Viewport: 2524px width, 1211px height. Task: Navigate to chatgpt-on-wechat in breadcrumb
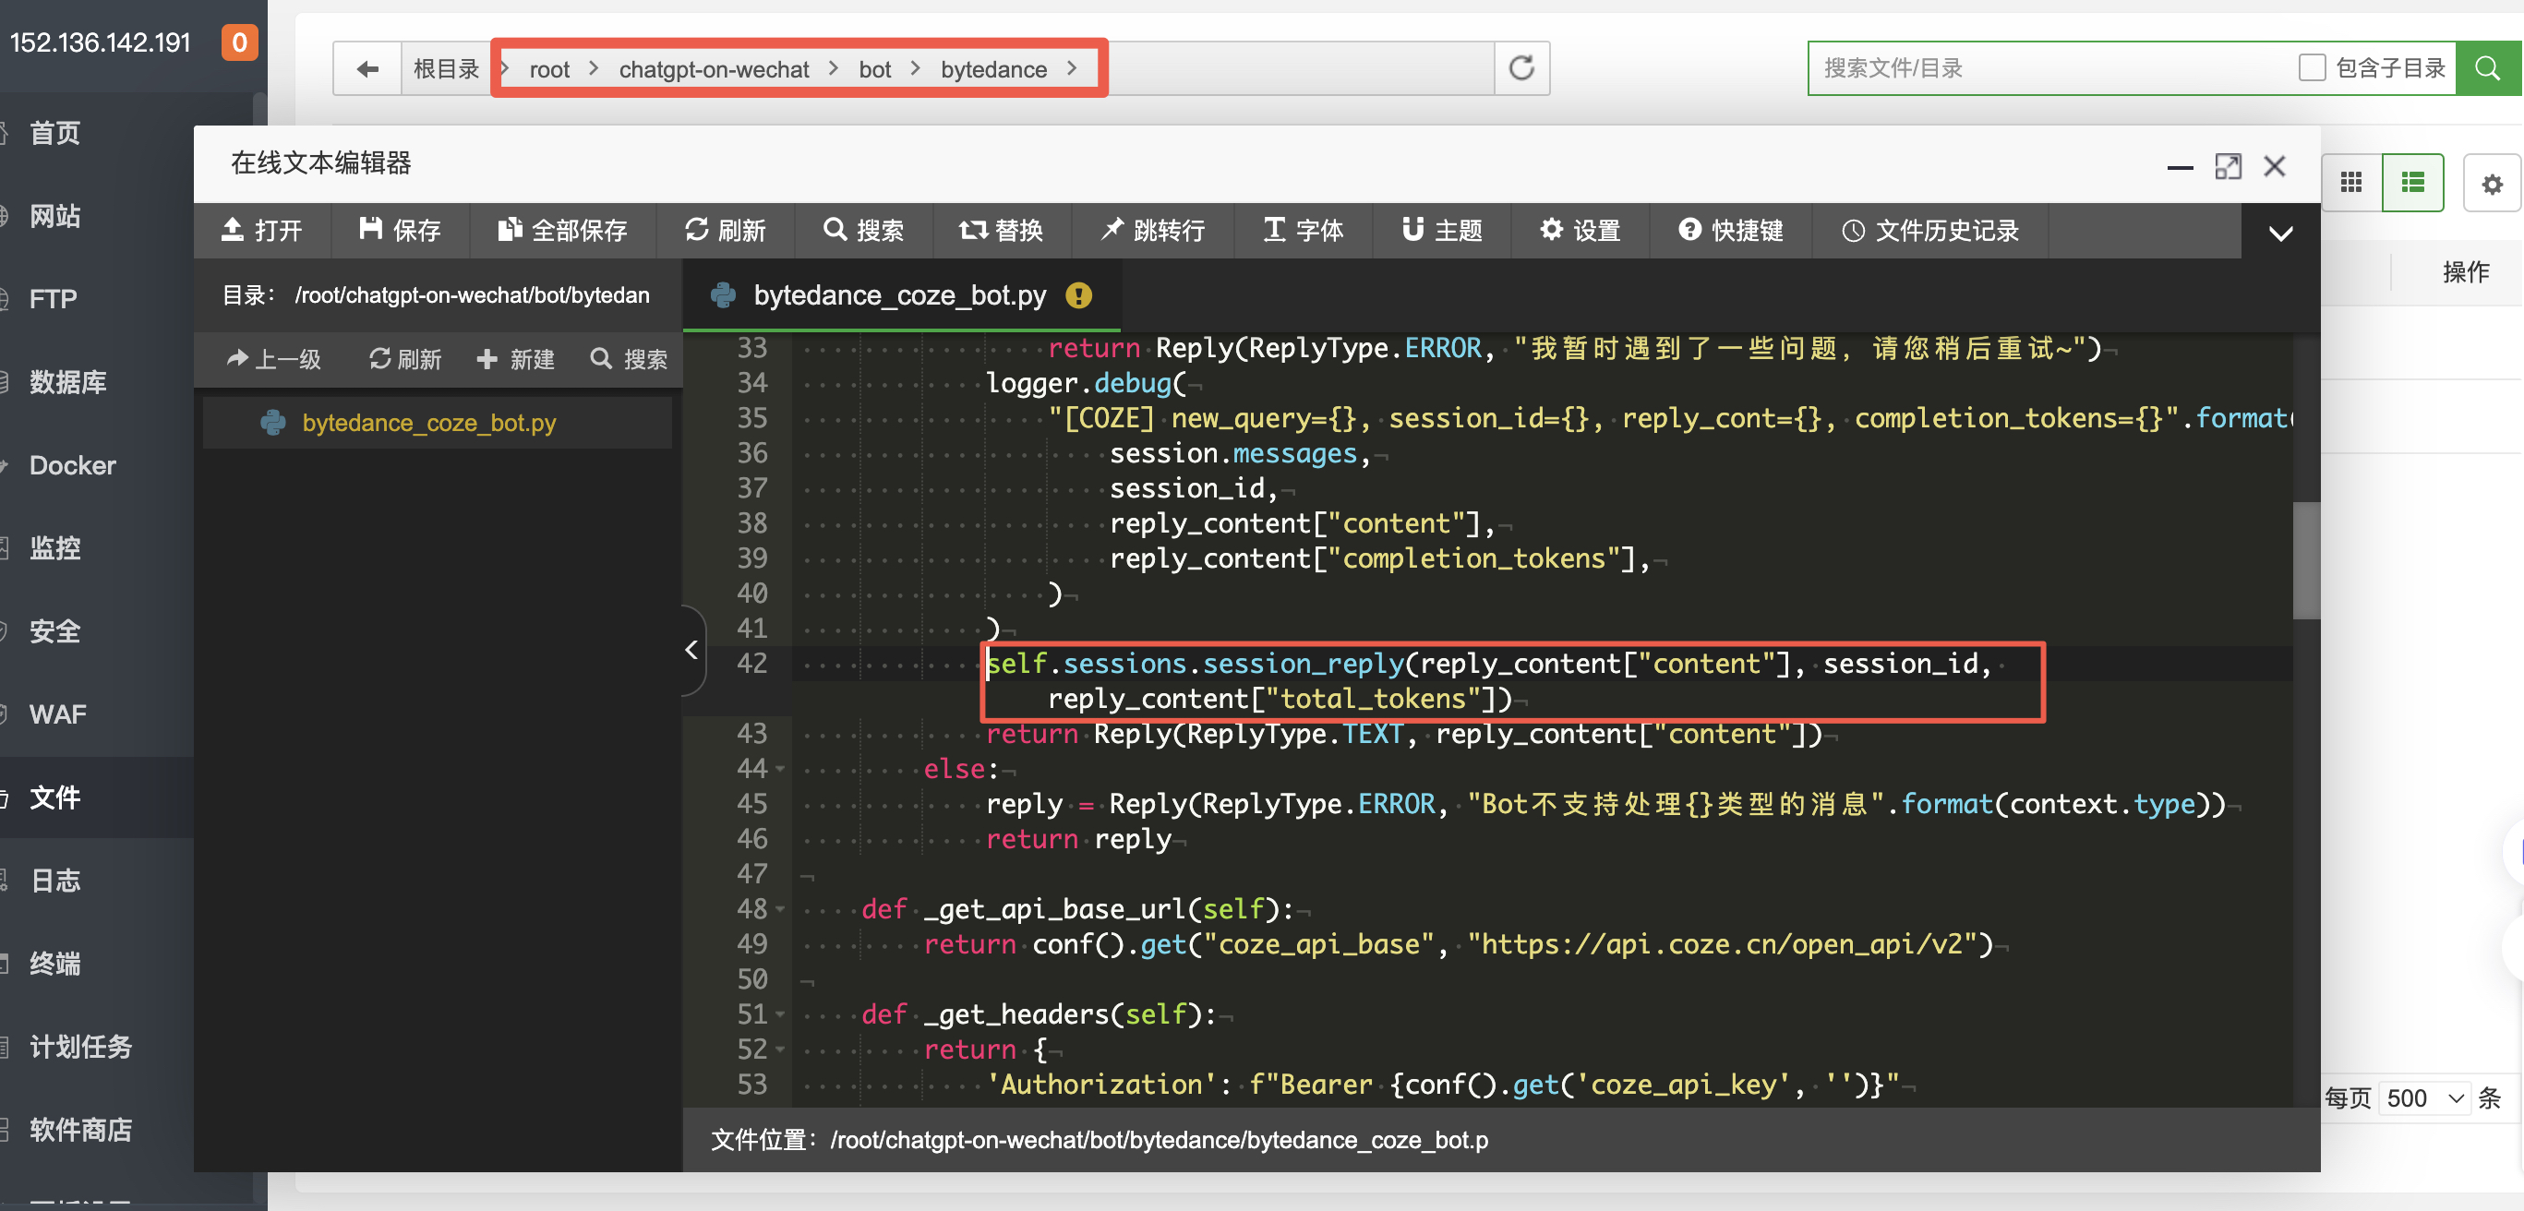click(714, 69)
